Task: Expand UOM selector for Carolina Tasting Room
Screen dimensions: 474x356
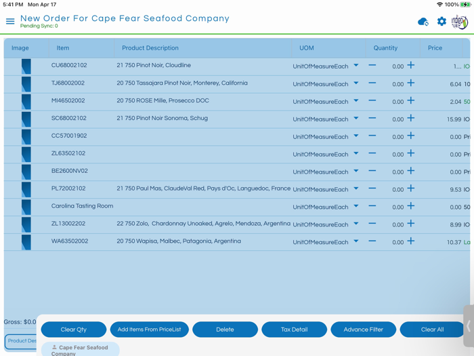Action: click(356, 205)
